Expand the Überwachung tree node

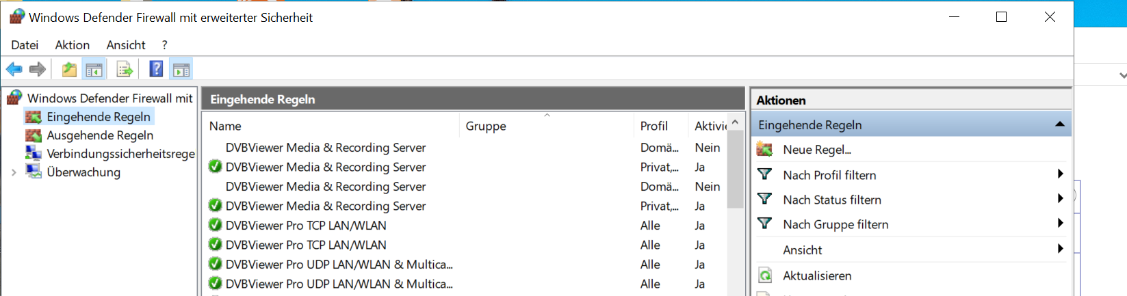tap(14, 172)
